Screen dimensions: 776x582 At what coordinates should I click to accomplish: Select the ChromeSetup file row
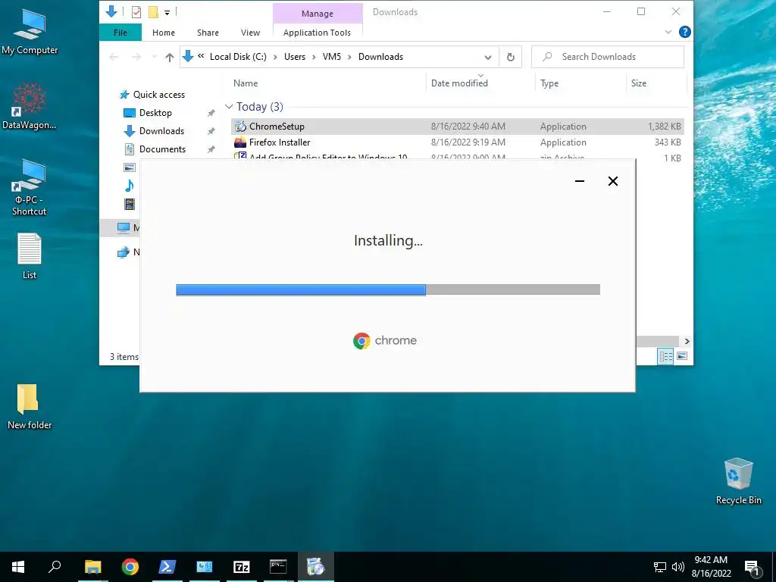(x=457, y=127)
